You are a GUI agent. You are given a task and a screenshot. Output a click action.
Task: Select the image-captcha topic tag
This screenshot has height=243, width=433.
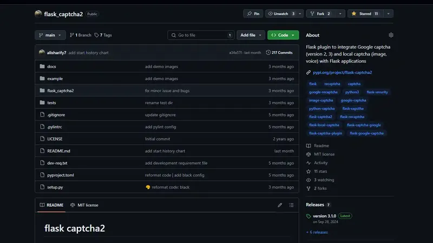coord(321,100)
